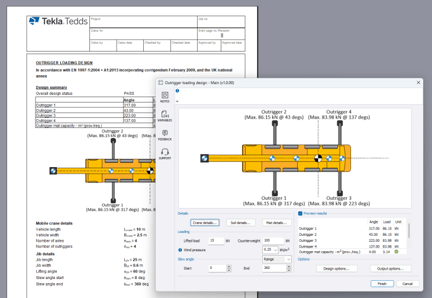Increase the Start slew angle value
This screenshot has height=298, width=432.
tap(229, 267)
